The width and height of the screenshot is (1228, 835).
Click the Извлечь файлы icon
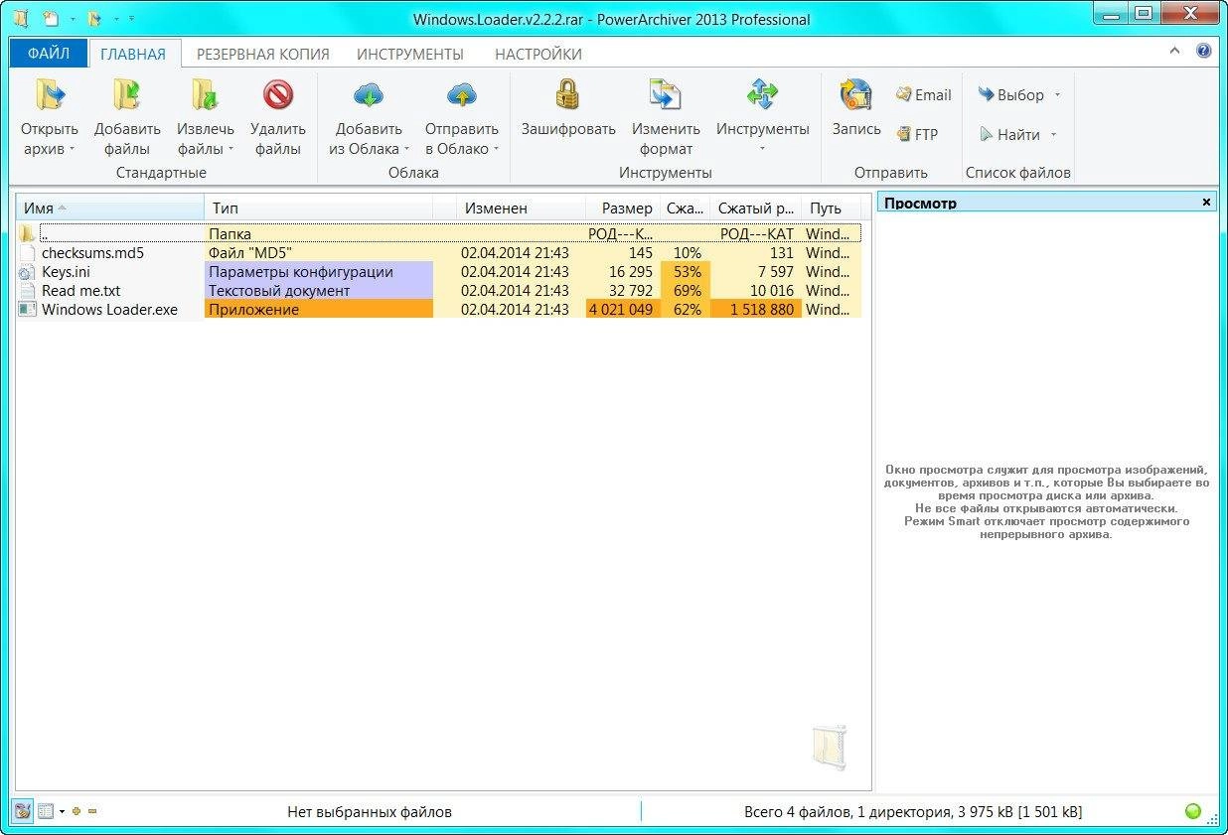[205, 96]
